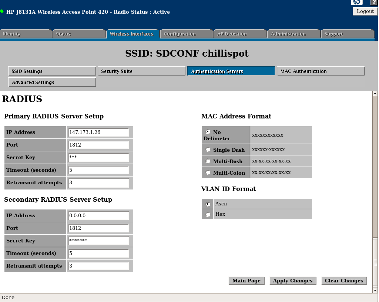Open the Security Suite section

pos(141,71)
